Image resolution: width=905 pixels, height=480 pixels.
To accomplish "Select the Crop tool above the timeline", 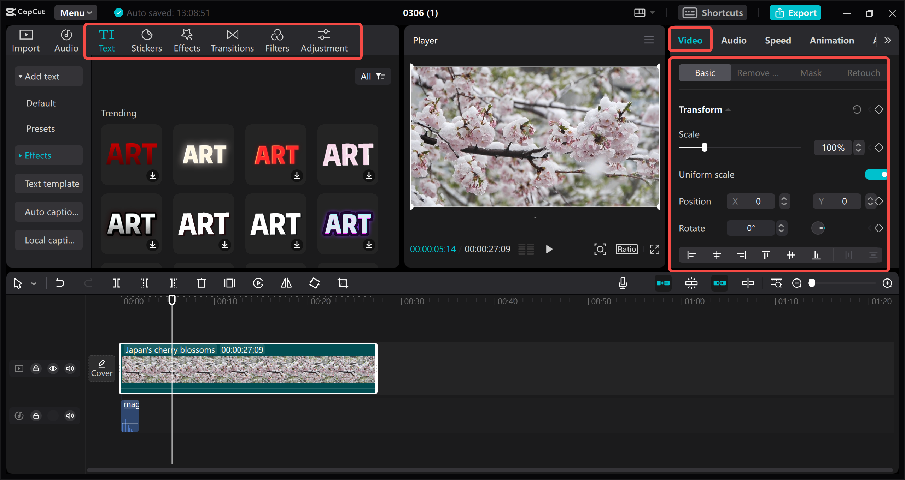I will click(x=343, y=283).
